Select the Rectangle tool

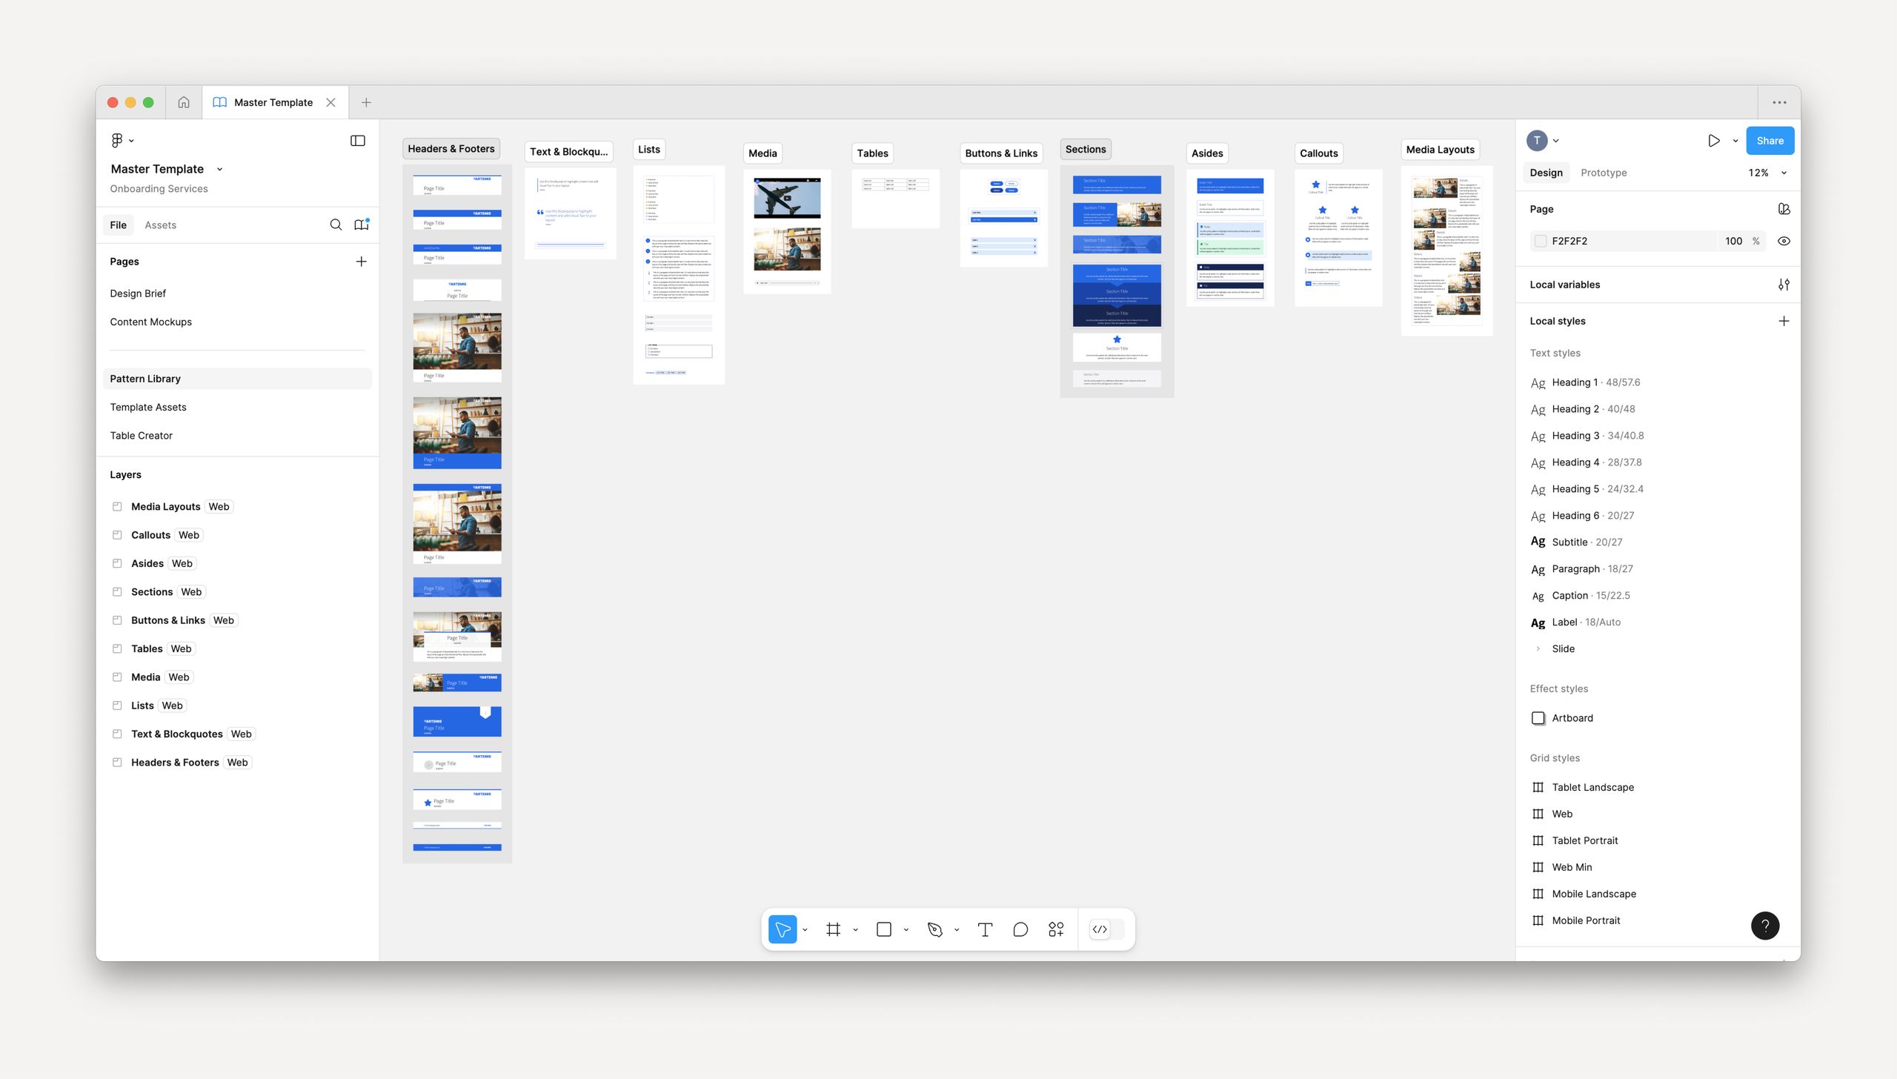click(883, 929)
